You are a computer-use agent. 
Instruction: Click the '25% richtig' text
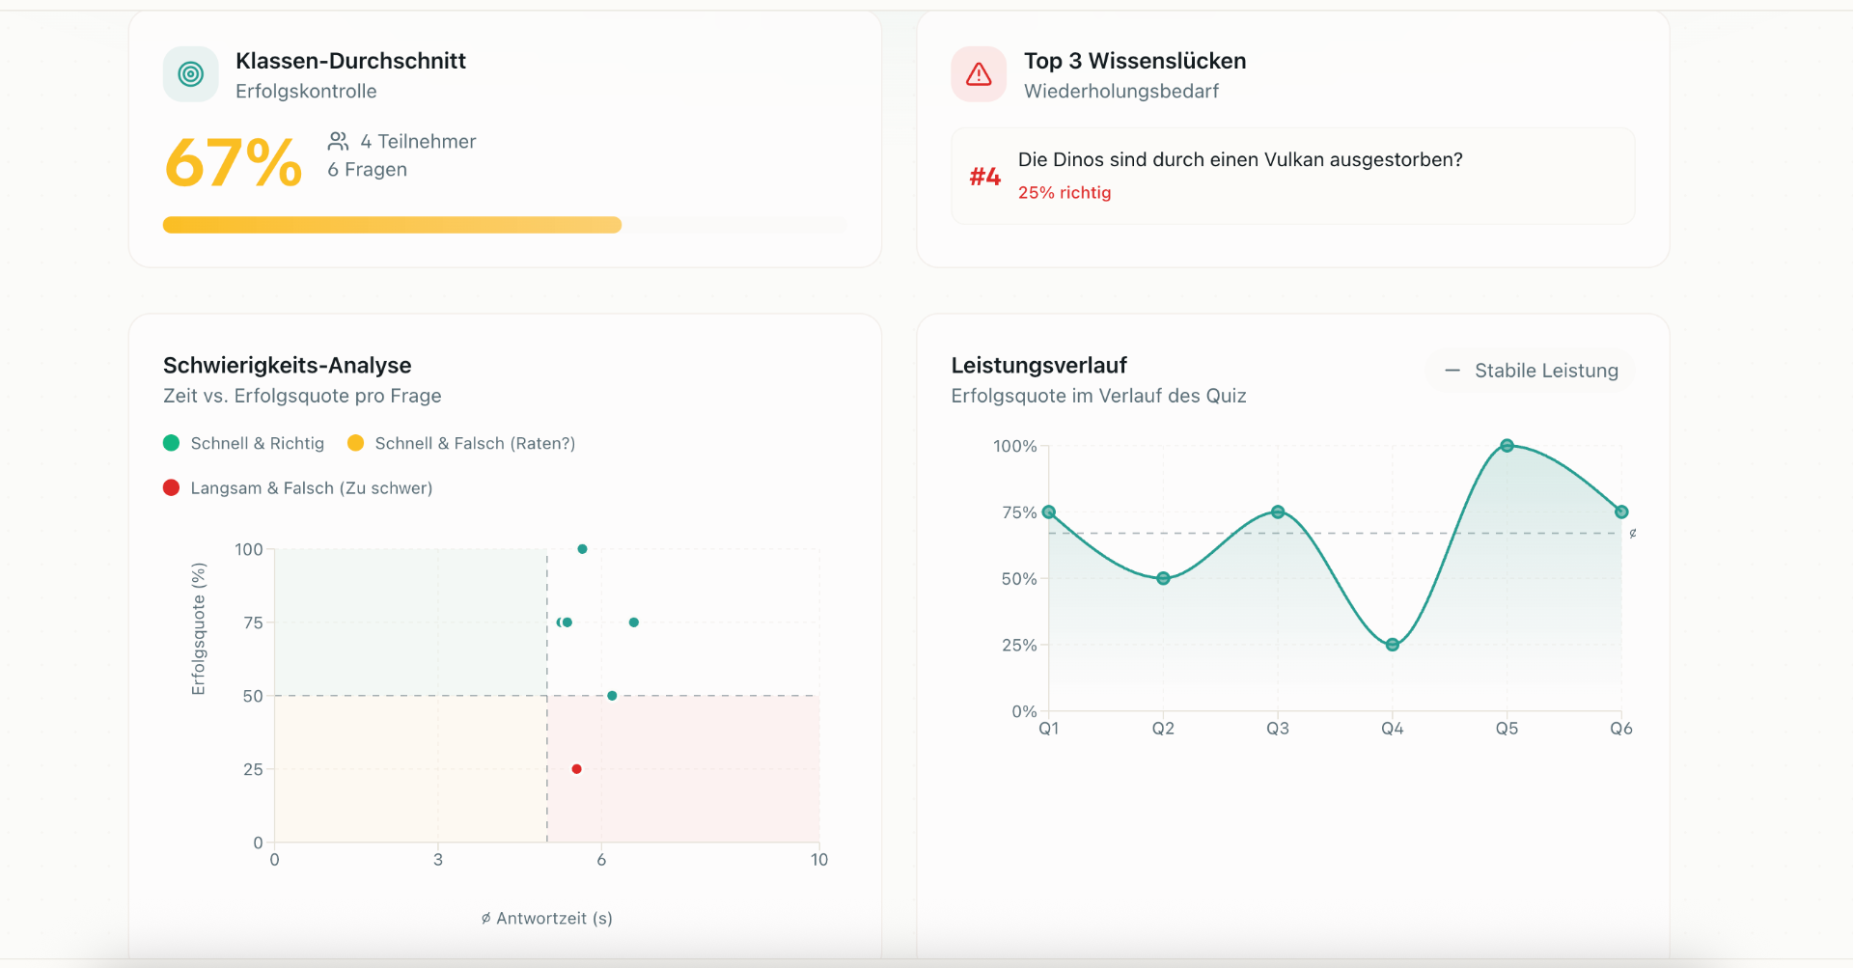[x=1065, y=193]
